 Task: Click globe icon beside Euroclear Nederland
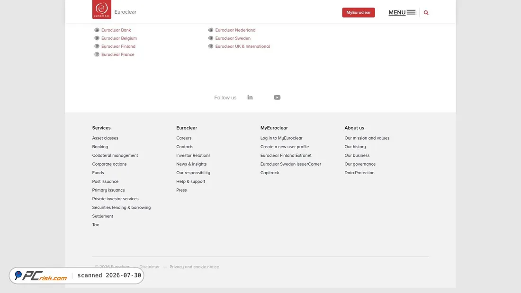[x=211, y=30]
